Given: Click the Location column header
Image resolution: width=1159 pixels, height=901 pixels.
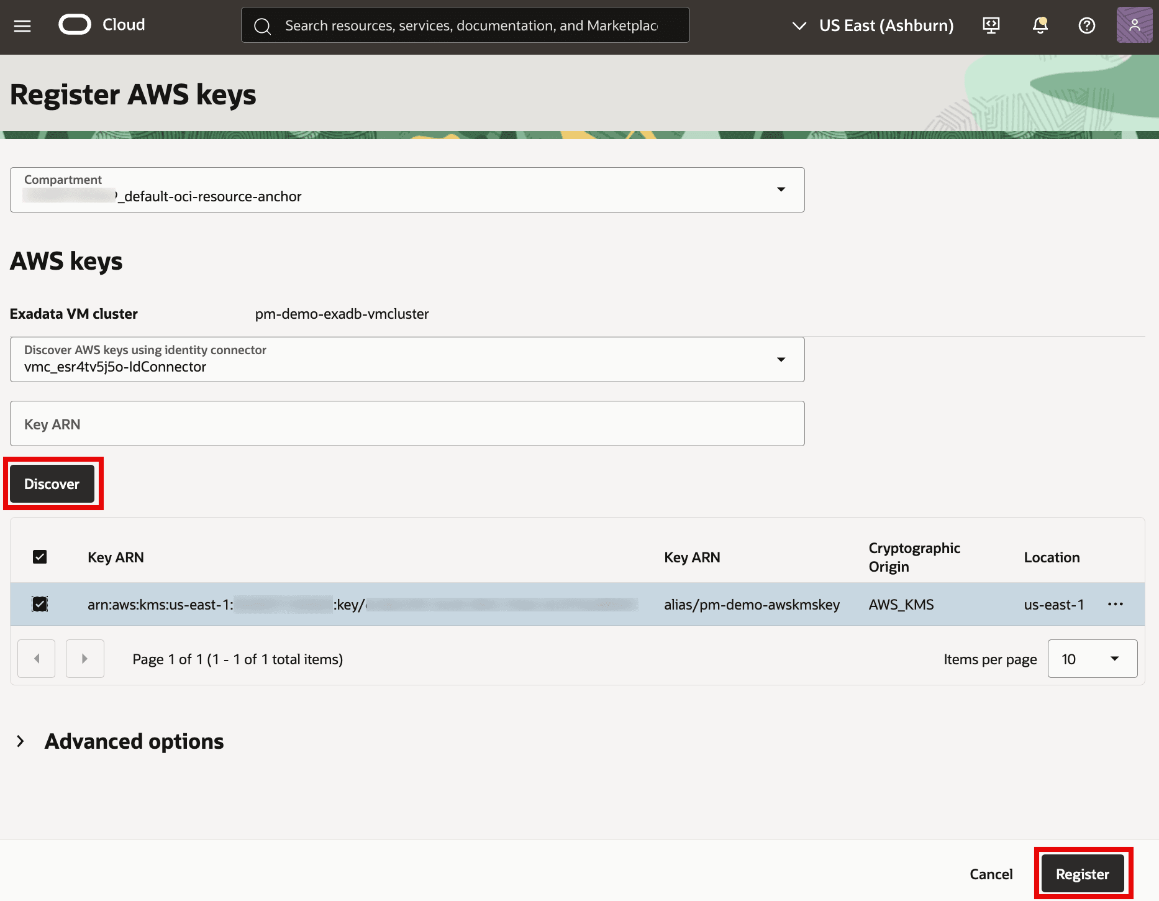Looking at the screenshot, I should point(1052,557).
